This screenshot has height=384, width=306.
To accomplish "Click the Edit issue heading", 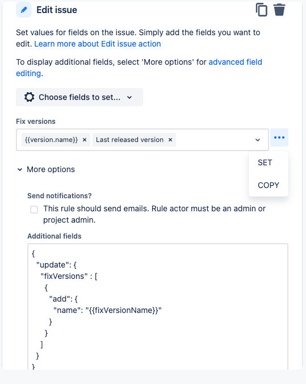I will click(57, 10).
